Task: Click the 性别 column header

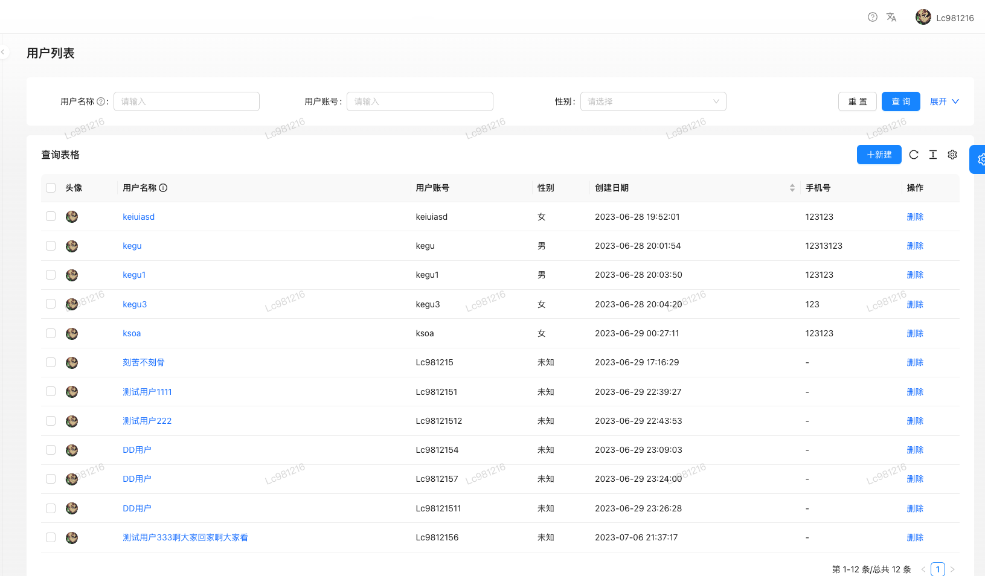Action: coord(546,188)
